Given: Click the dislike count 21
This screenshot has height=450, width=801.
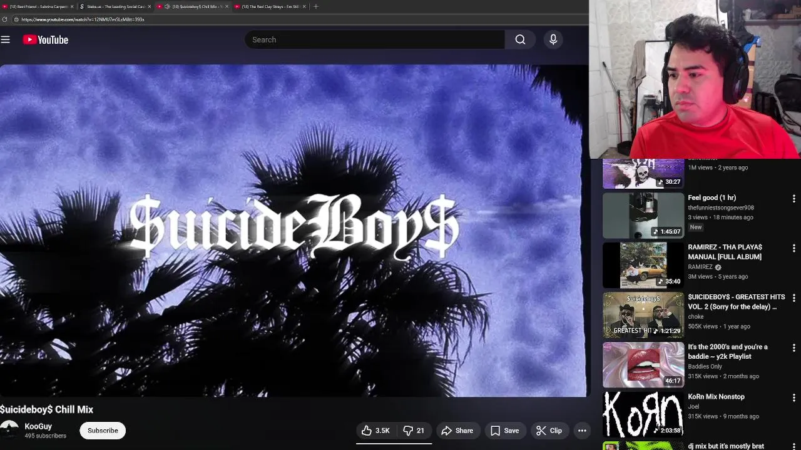Looking at the screenshot, I should point(421,431).
